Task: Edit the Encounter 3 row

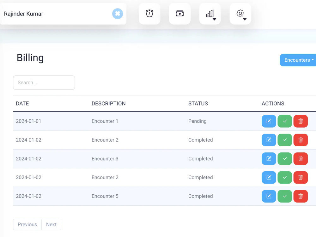Action: (x=269, y=159)
